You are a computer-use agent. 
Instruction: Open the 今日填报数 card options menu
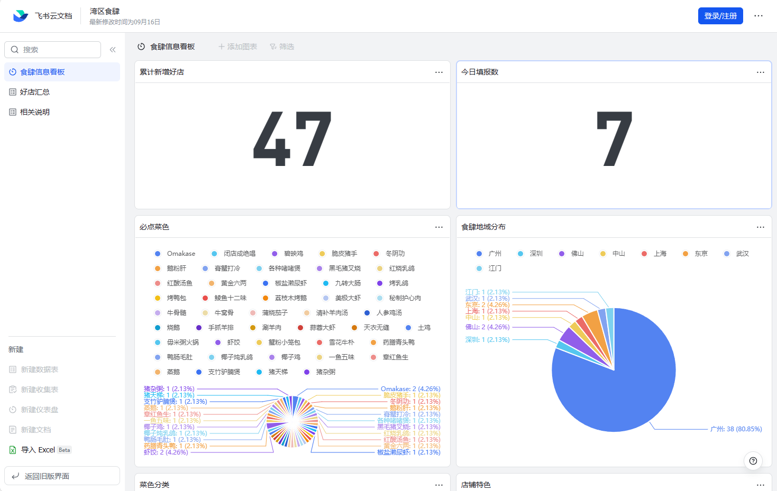tap(761, 72)
